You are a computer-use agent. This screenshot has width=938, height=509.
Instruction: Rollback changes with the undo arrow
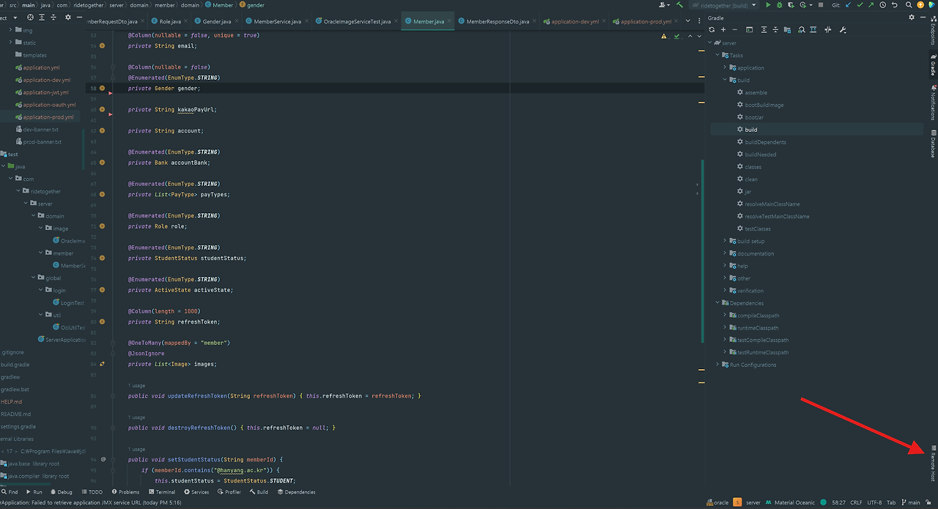pos(895,4)
